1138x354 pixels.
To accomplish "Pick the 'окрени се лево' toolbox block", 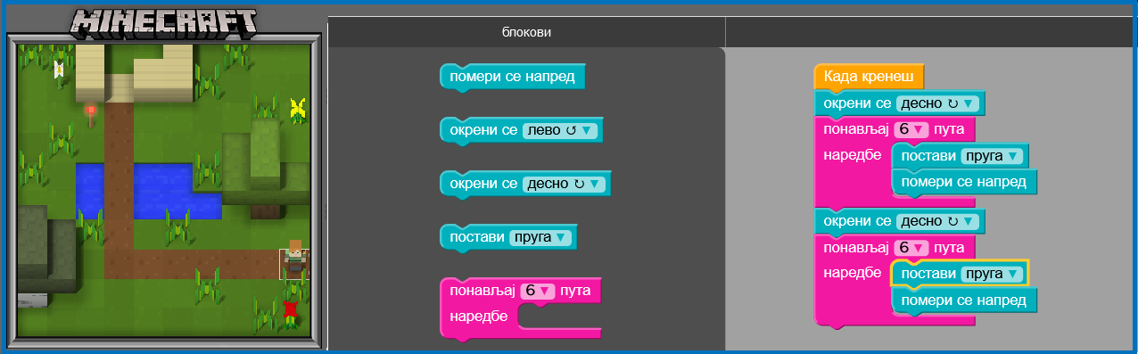I will [521, 130].
